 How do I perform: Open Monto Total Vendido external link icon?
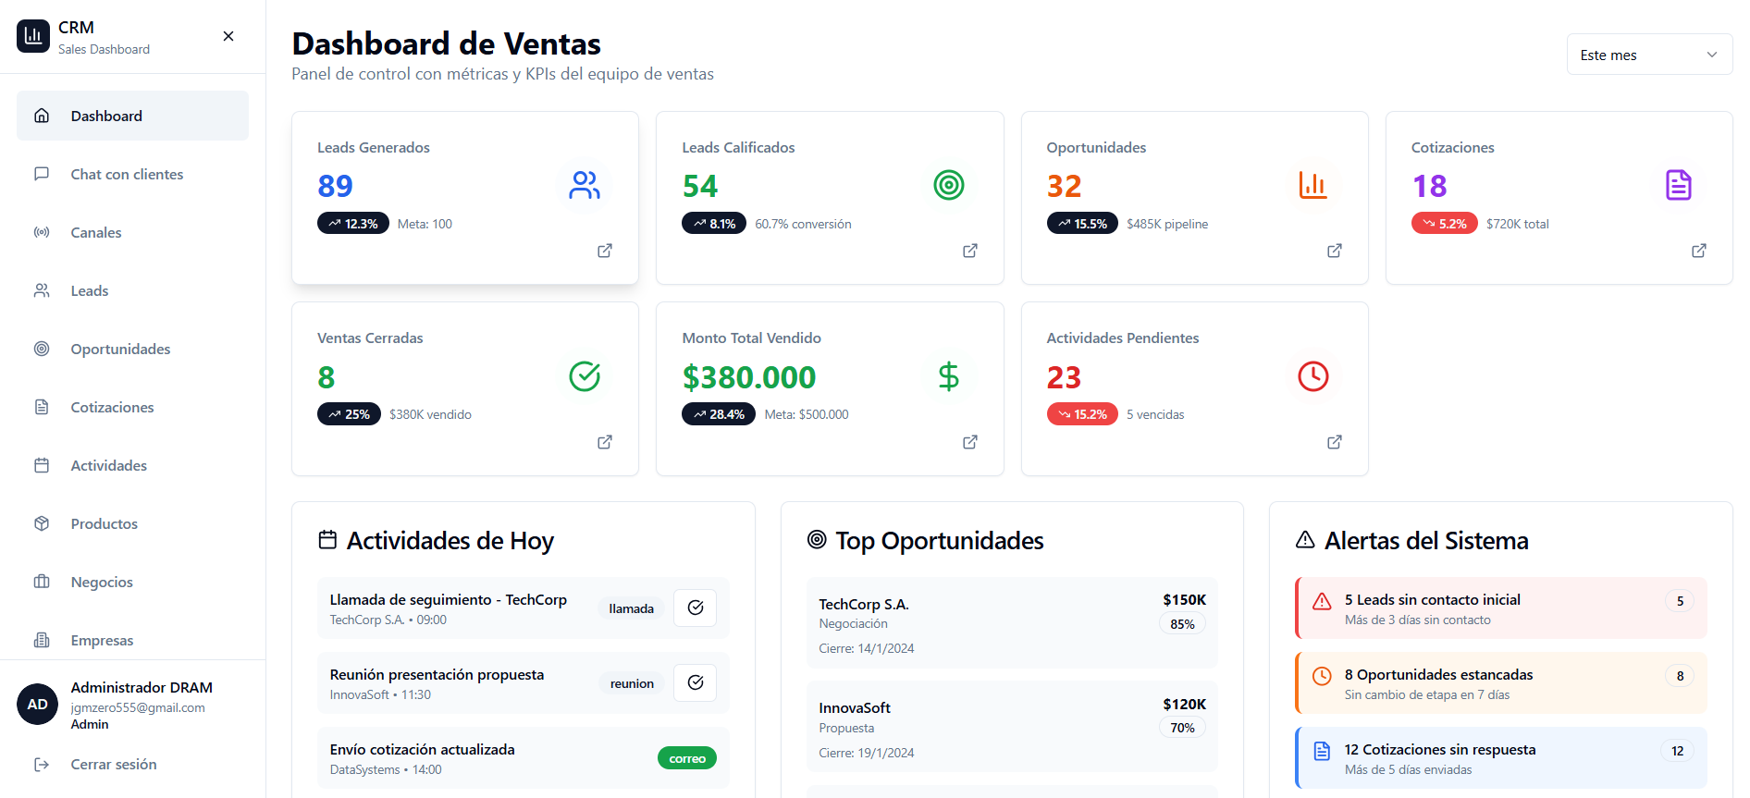(x=969, y=442)
